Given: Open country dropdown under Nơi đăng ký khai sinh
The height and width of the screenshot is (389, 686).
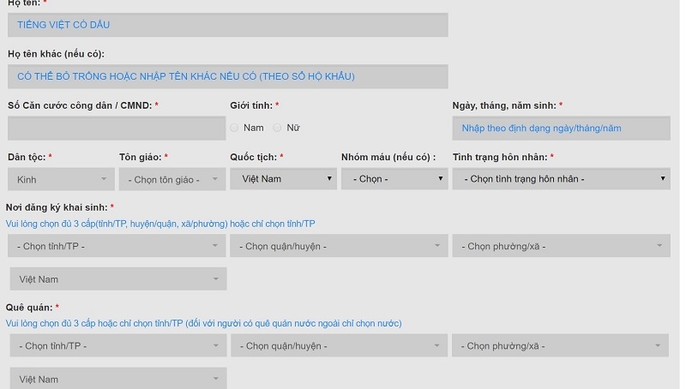Looking at the screenshot, I should pyautogui.click(x=118, y=279).
